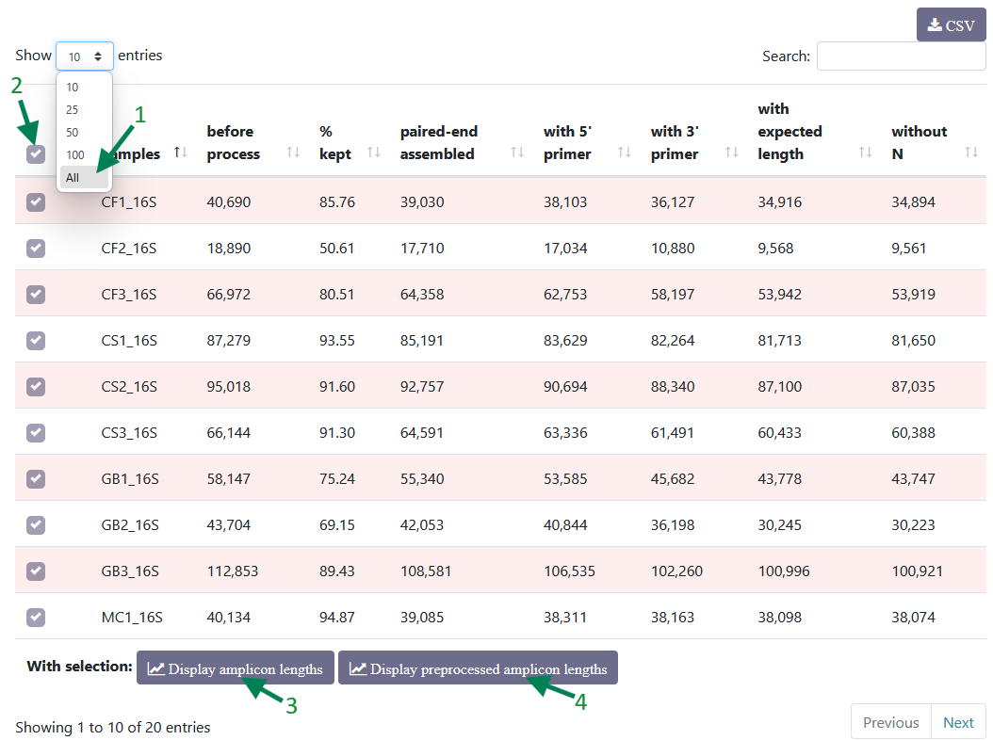Uncheck the MC1_16S row checkbox
Image resolution: width=993 pixels, height=740 pixels.
click(36, 618)
